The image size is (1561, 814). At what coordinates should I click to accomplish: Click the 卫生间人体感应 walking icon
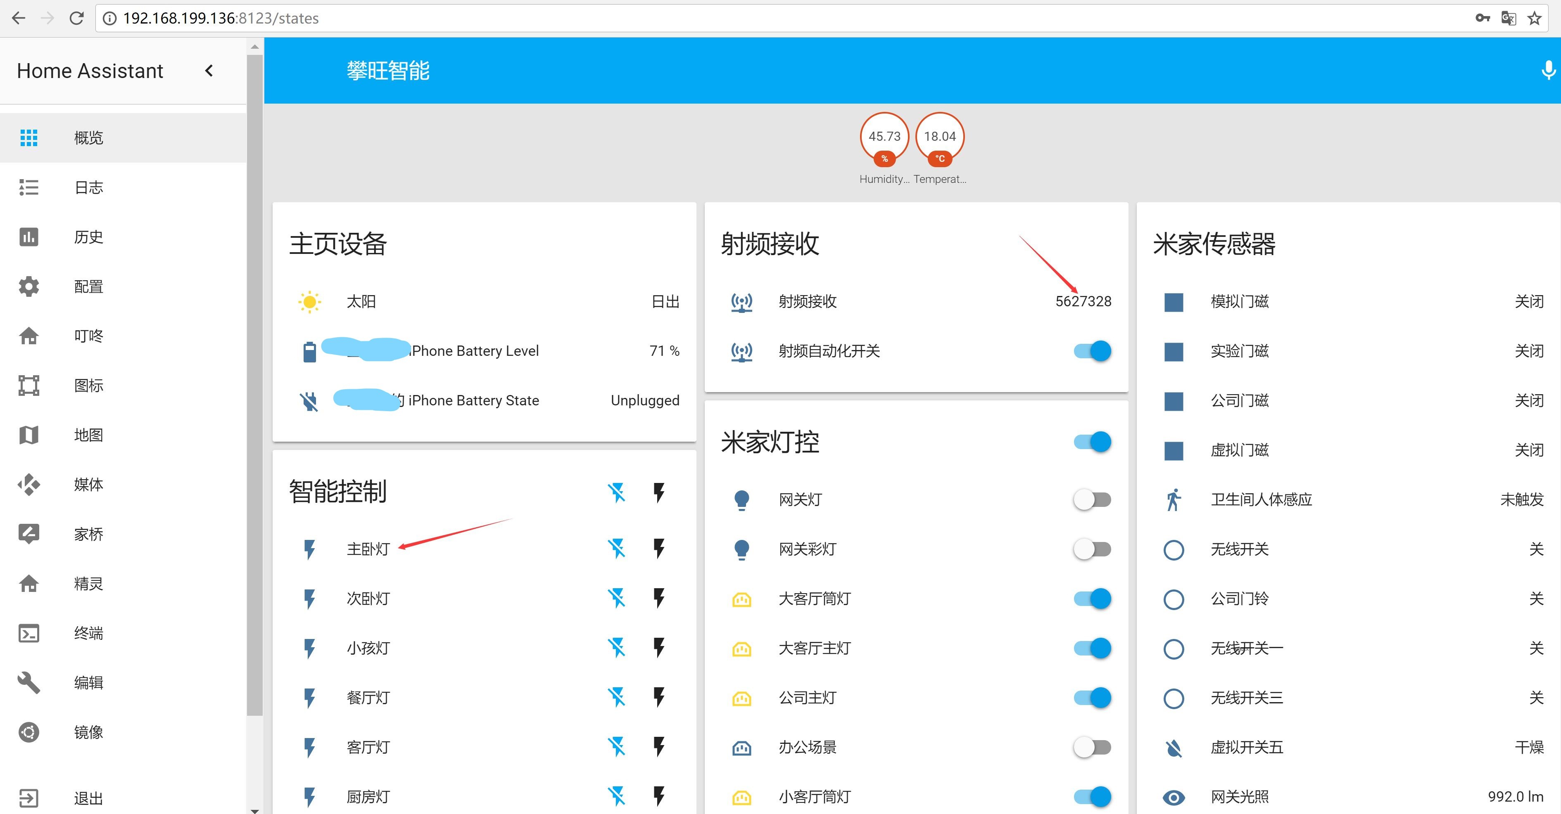click(1174, 500)
